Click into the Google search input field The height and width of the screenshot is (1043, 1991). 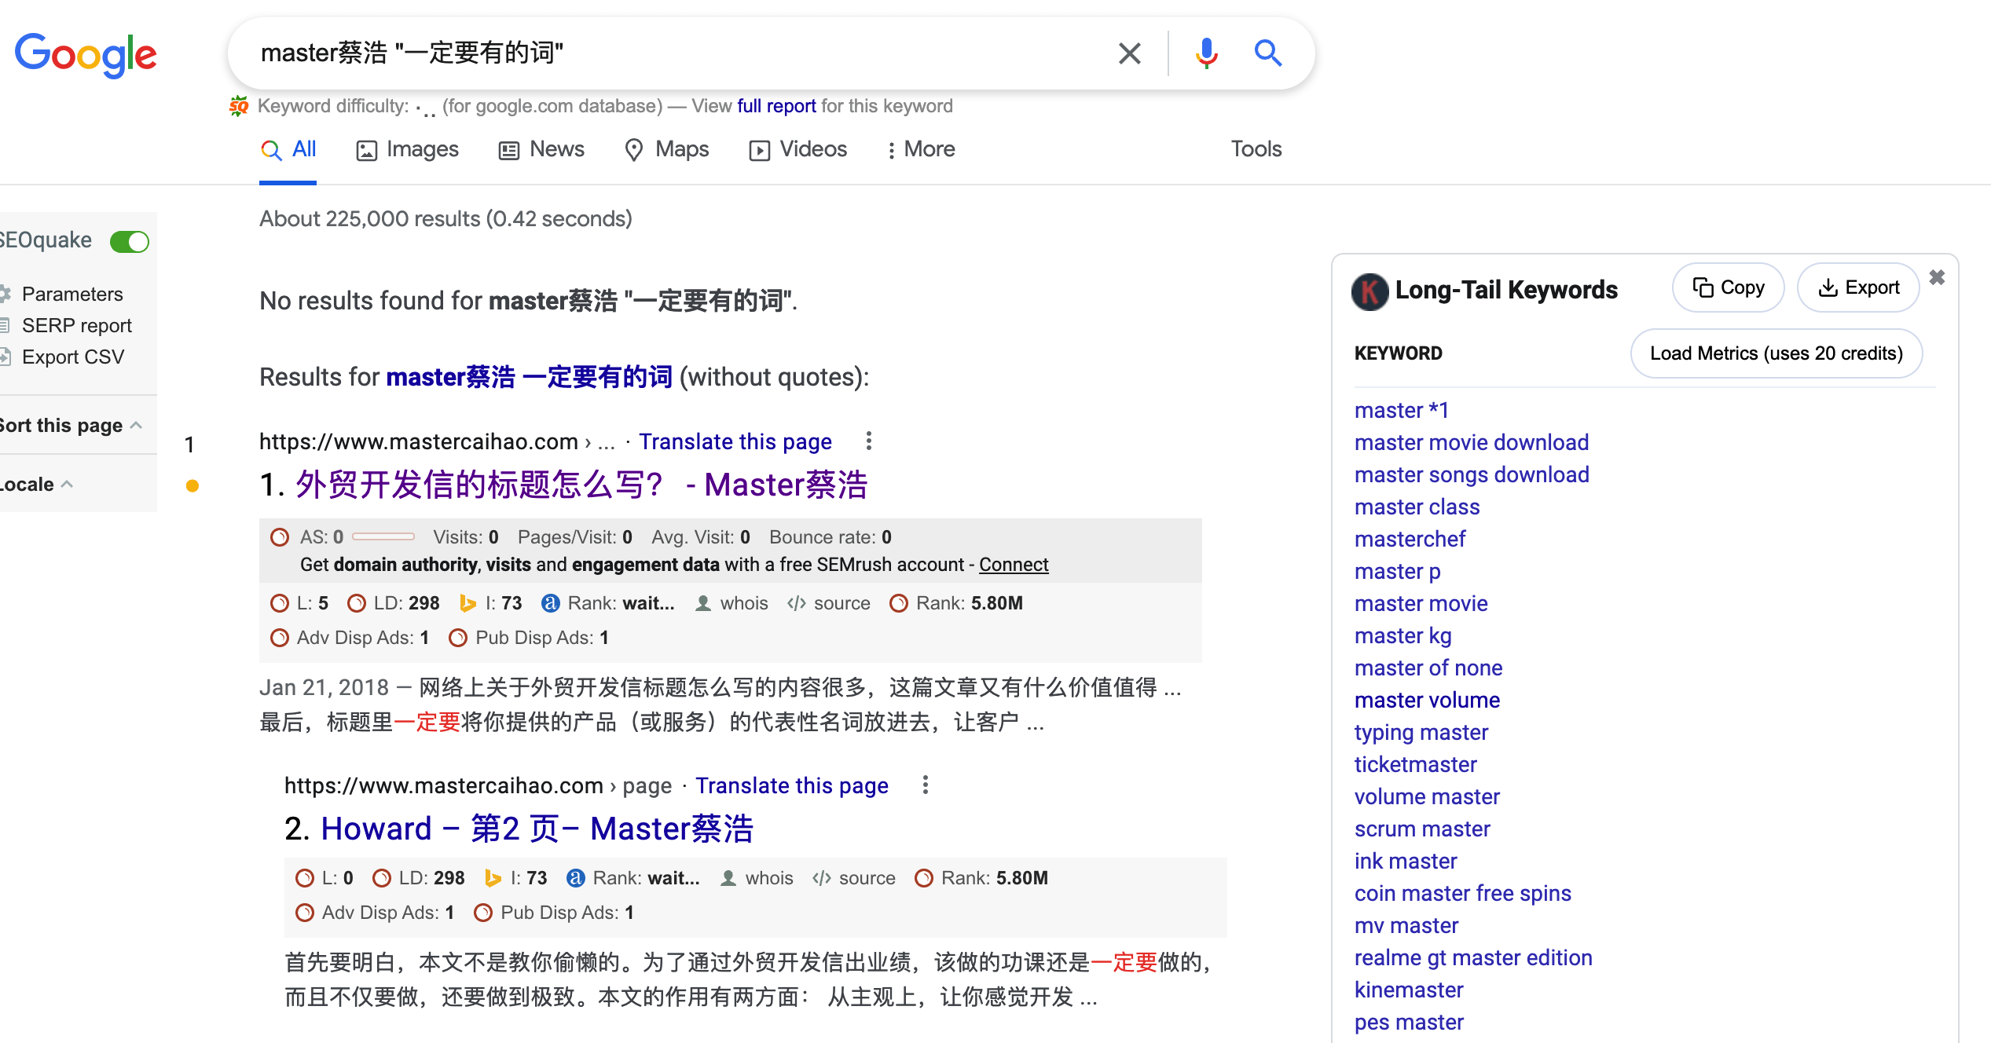click(x=676, y=53)
